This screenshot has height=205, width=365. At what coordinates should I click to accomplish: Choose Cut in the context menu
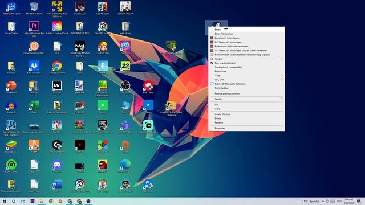pos(246,105)
